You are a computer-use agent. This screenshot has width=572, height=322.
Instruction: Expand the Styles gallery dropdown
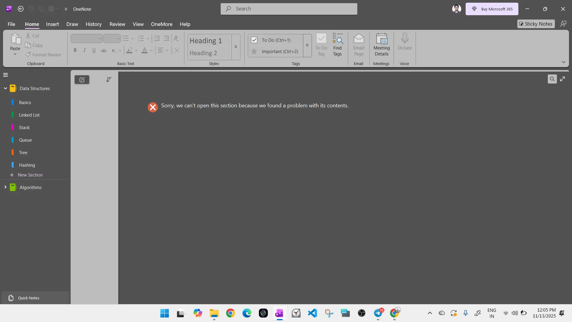(236, 47)
